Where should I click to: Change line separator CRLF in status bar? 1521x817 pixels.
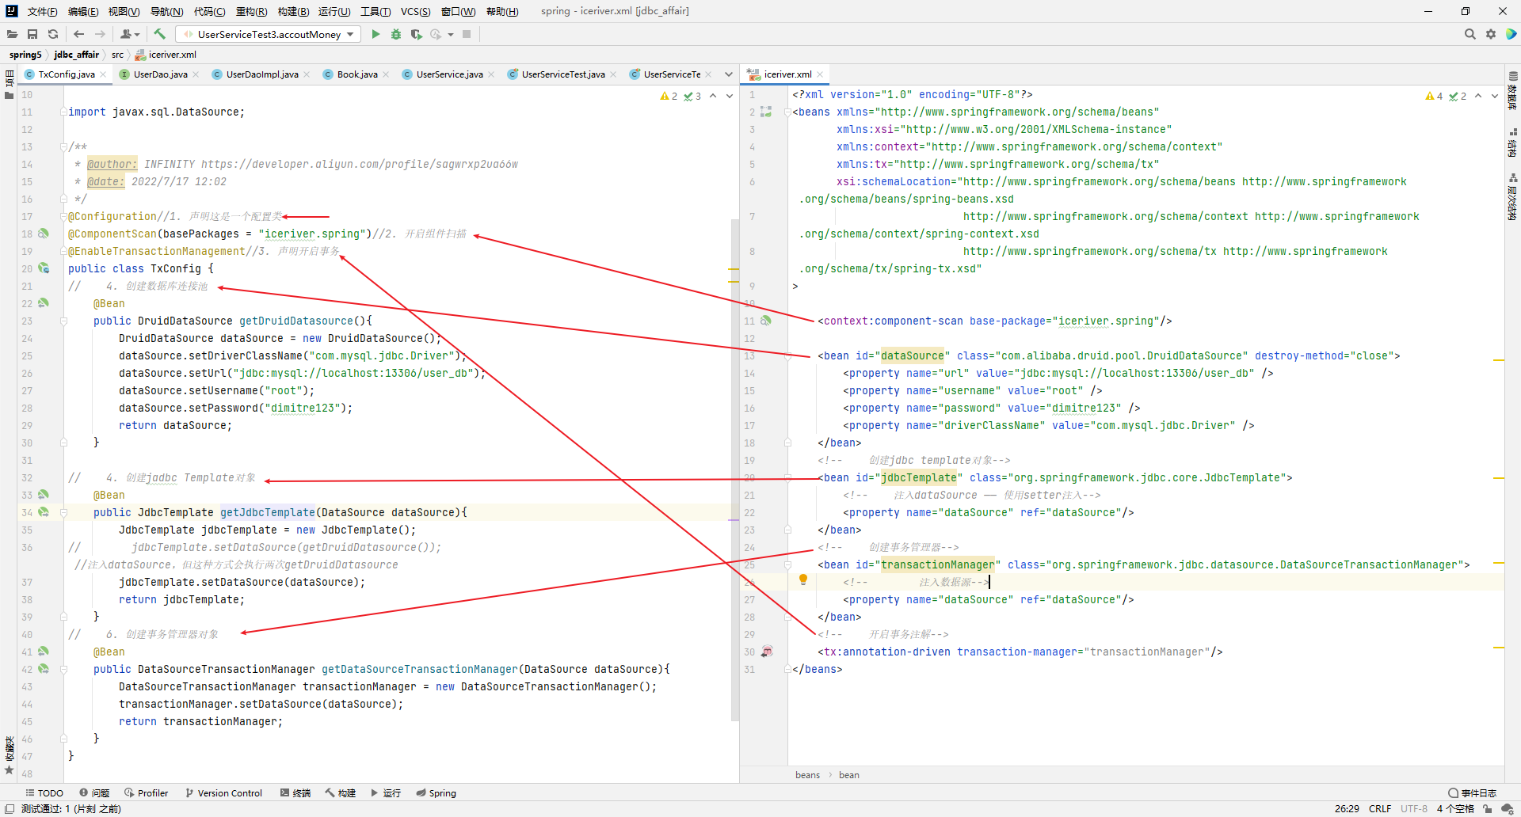point(1380,808)
